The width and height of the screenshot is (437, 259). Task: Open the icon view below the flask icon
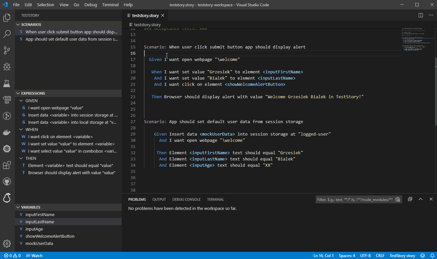click(7, 100)
